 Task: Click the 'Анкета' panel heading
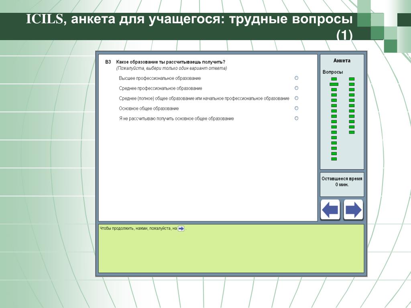coord(342,61)
